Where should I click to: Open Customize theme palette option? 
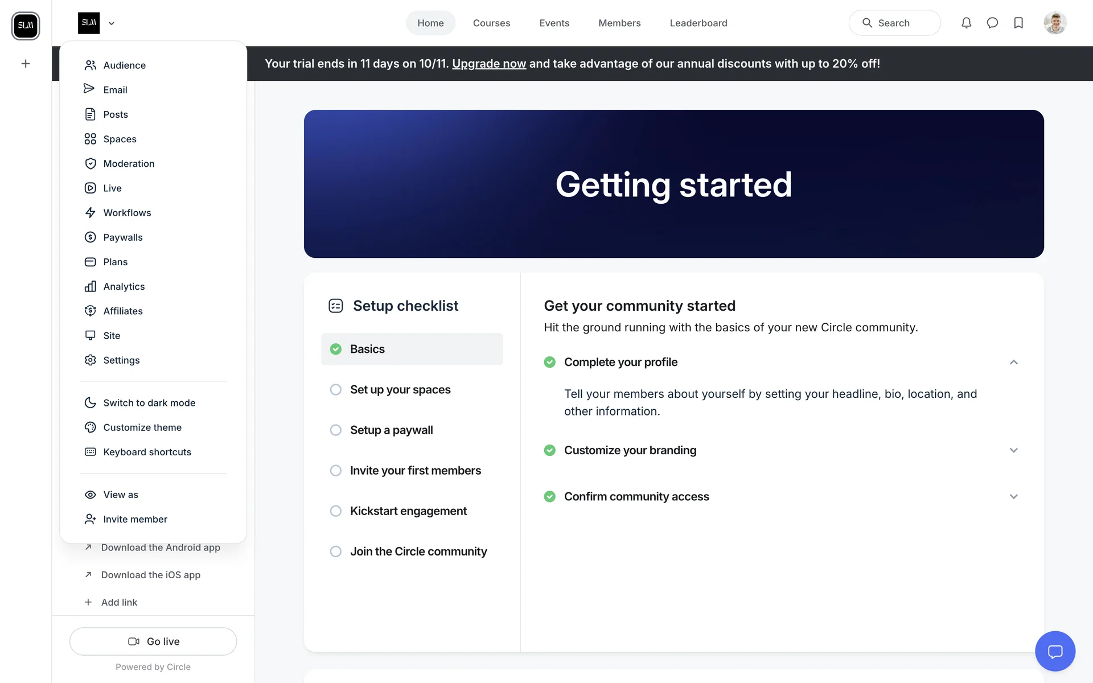[142, 427]
